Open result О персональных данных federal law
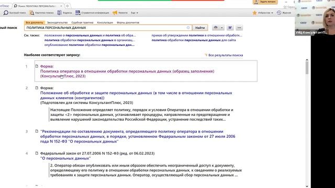Viewport: 335px width, 188px height. pos(65,158)
